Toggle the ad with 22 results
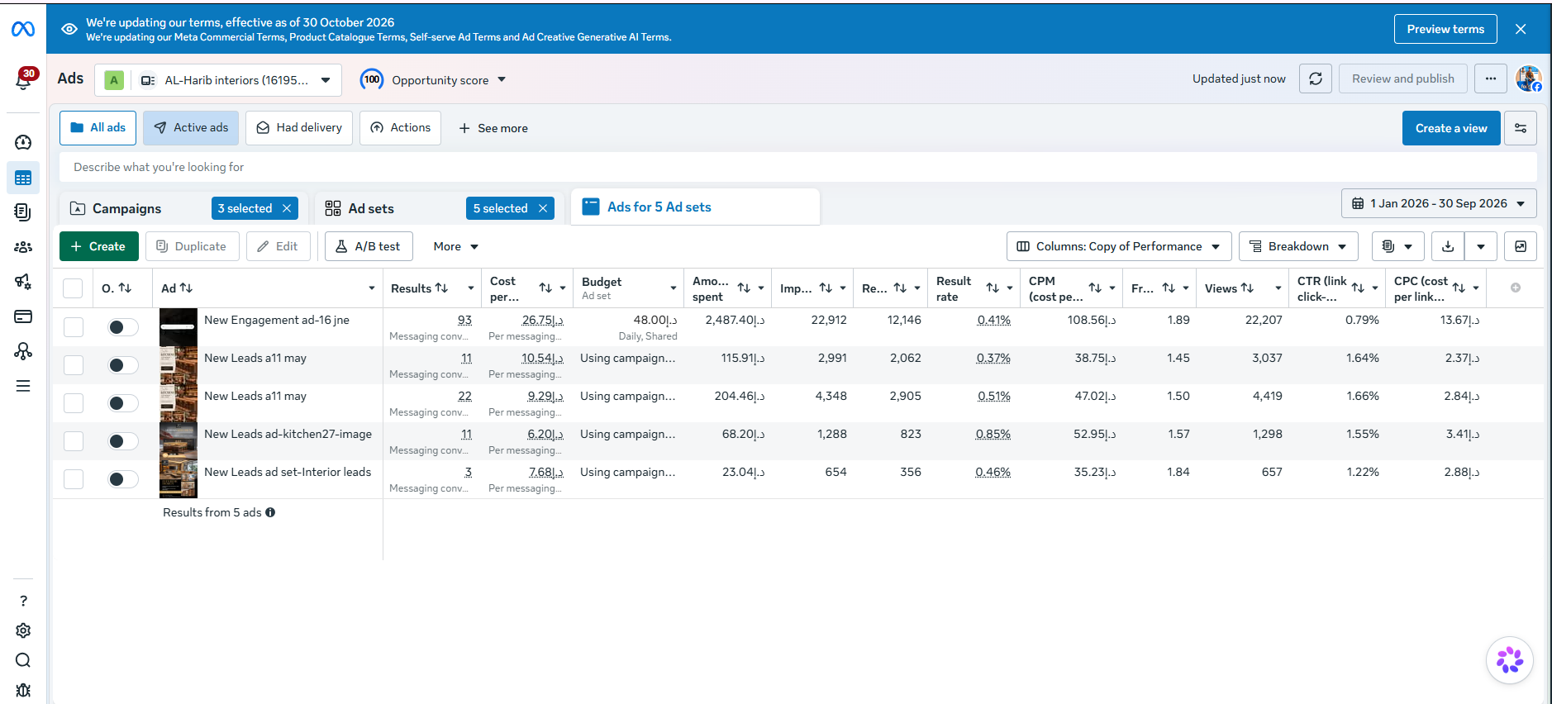1552x704 pixels. [x=122, y=403]
